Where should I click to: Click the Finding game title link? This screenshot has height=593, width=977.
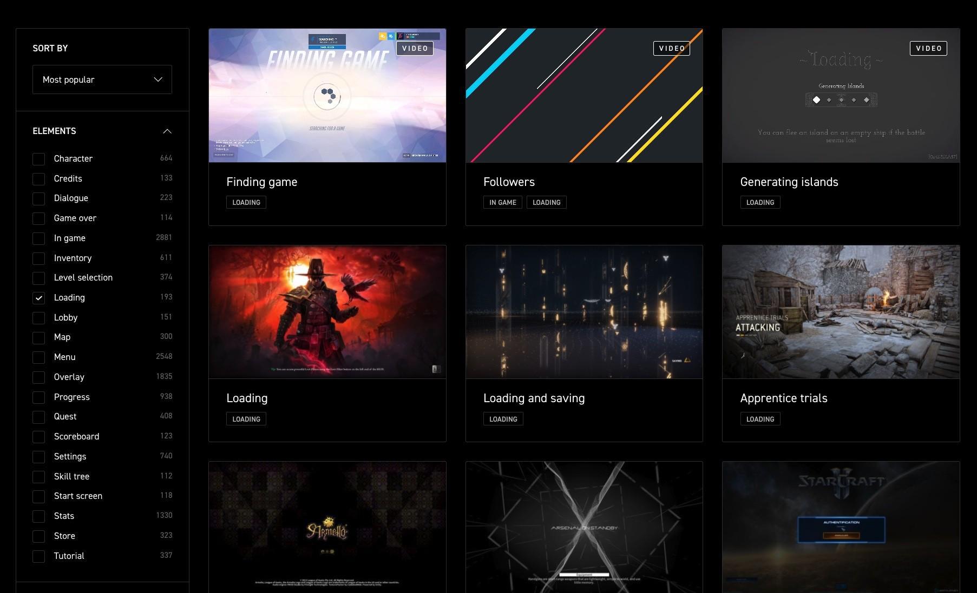(262, 182)
